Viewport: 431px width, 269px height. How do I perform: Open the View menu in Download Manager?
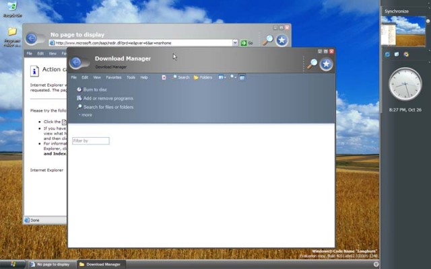97,77
